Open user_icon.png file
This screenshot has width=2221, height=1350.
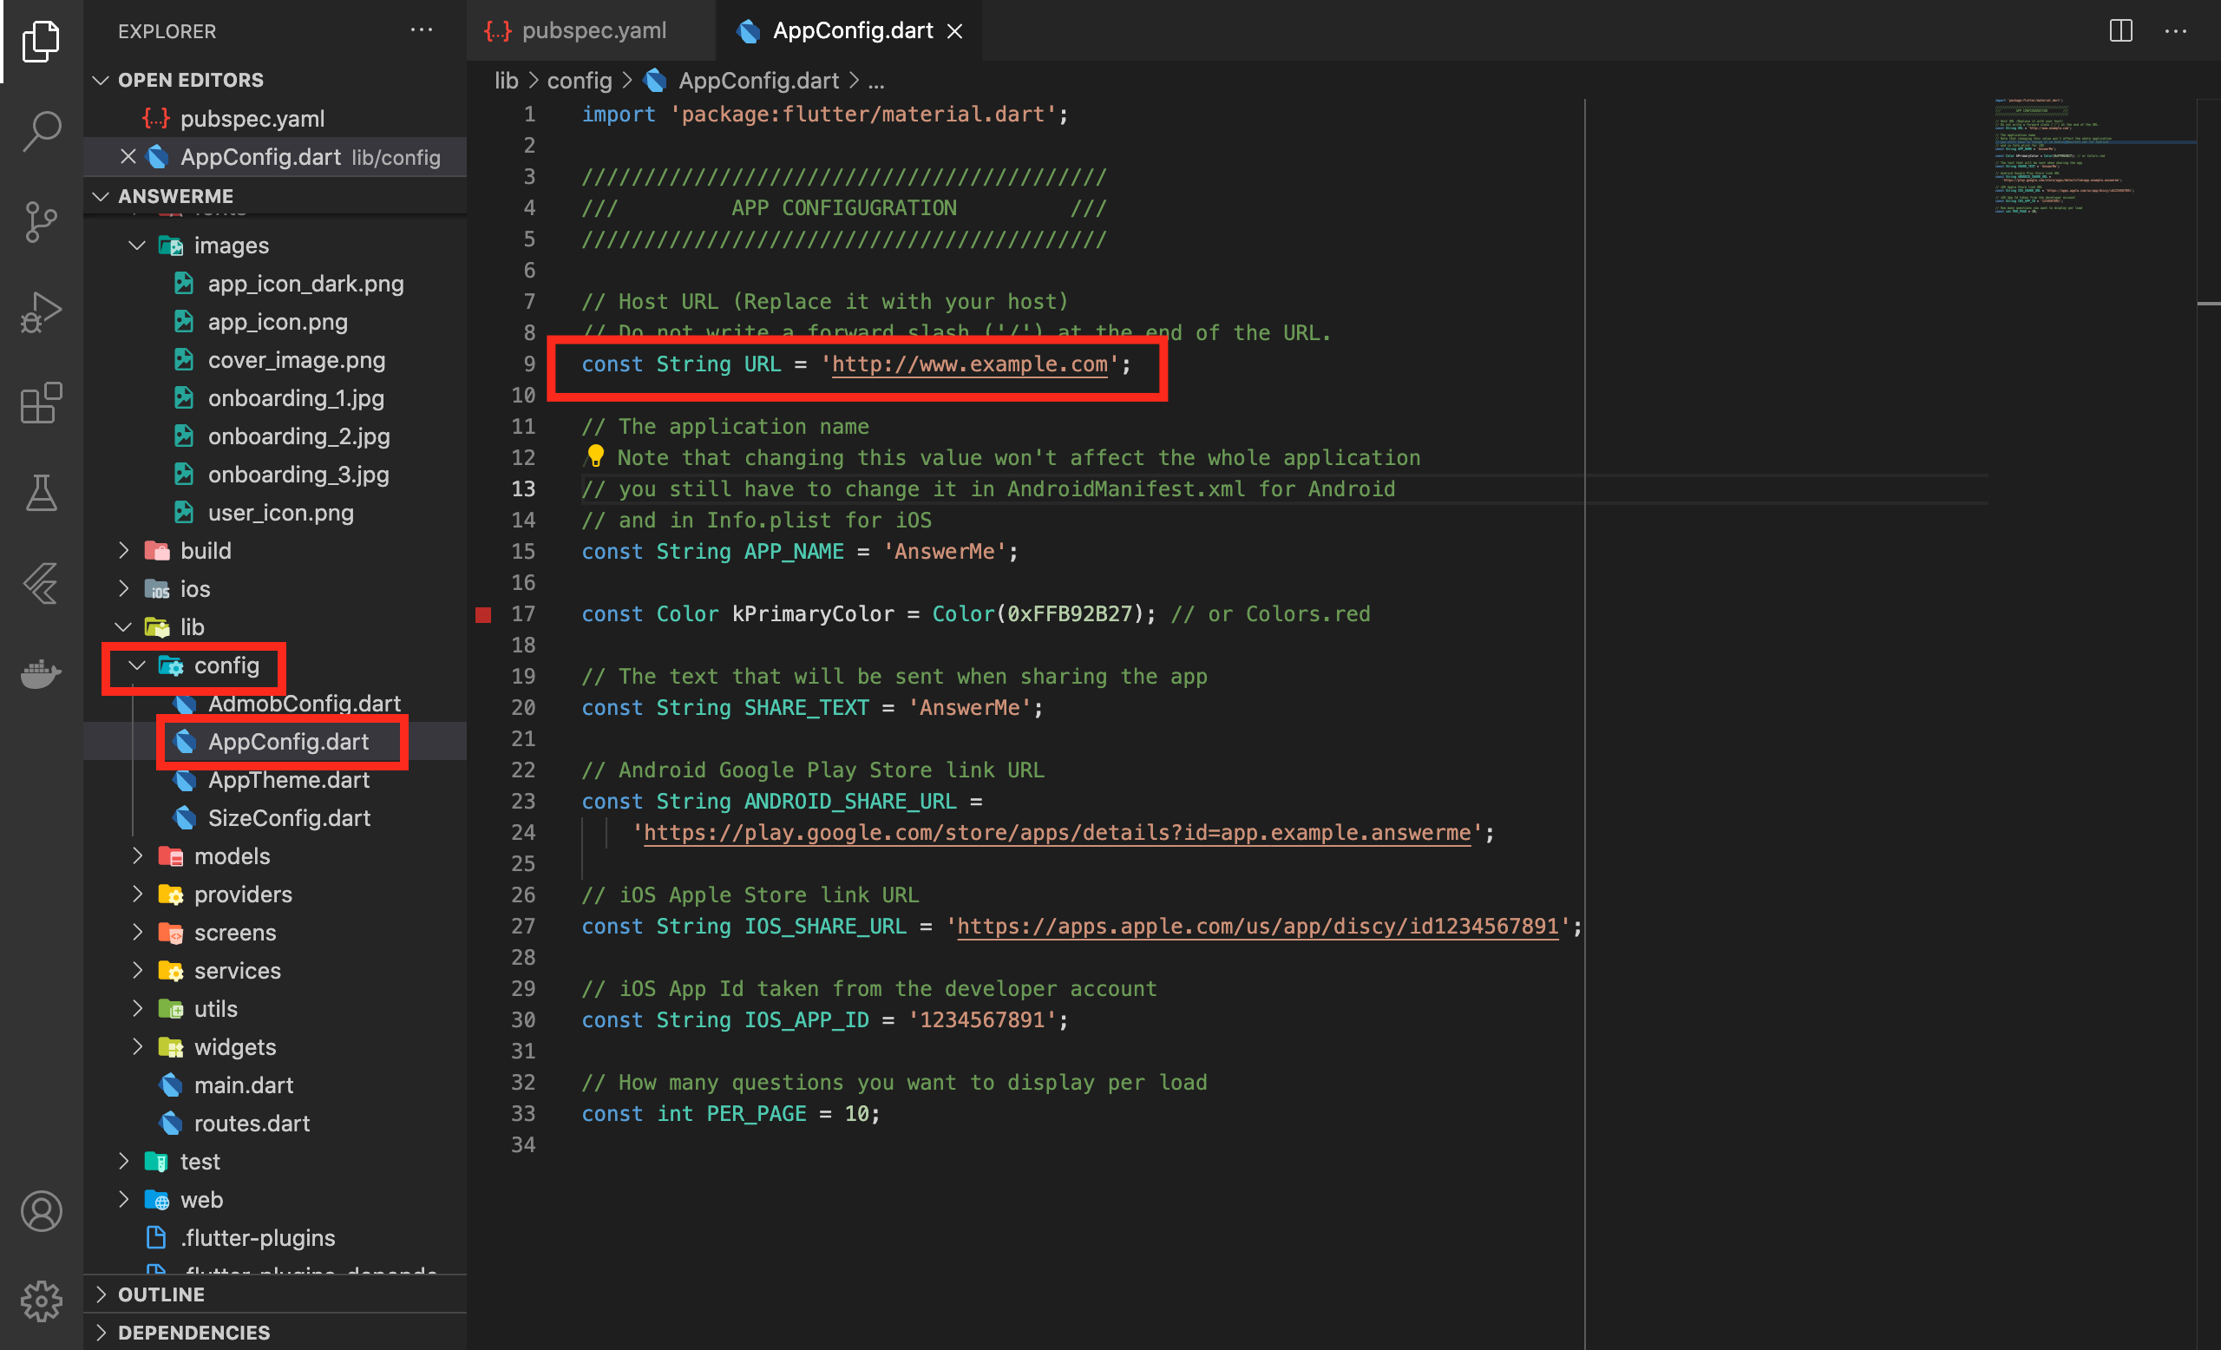click(x=275, y=513)
